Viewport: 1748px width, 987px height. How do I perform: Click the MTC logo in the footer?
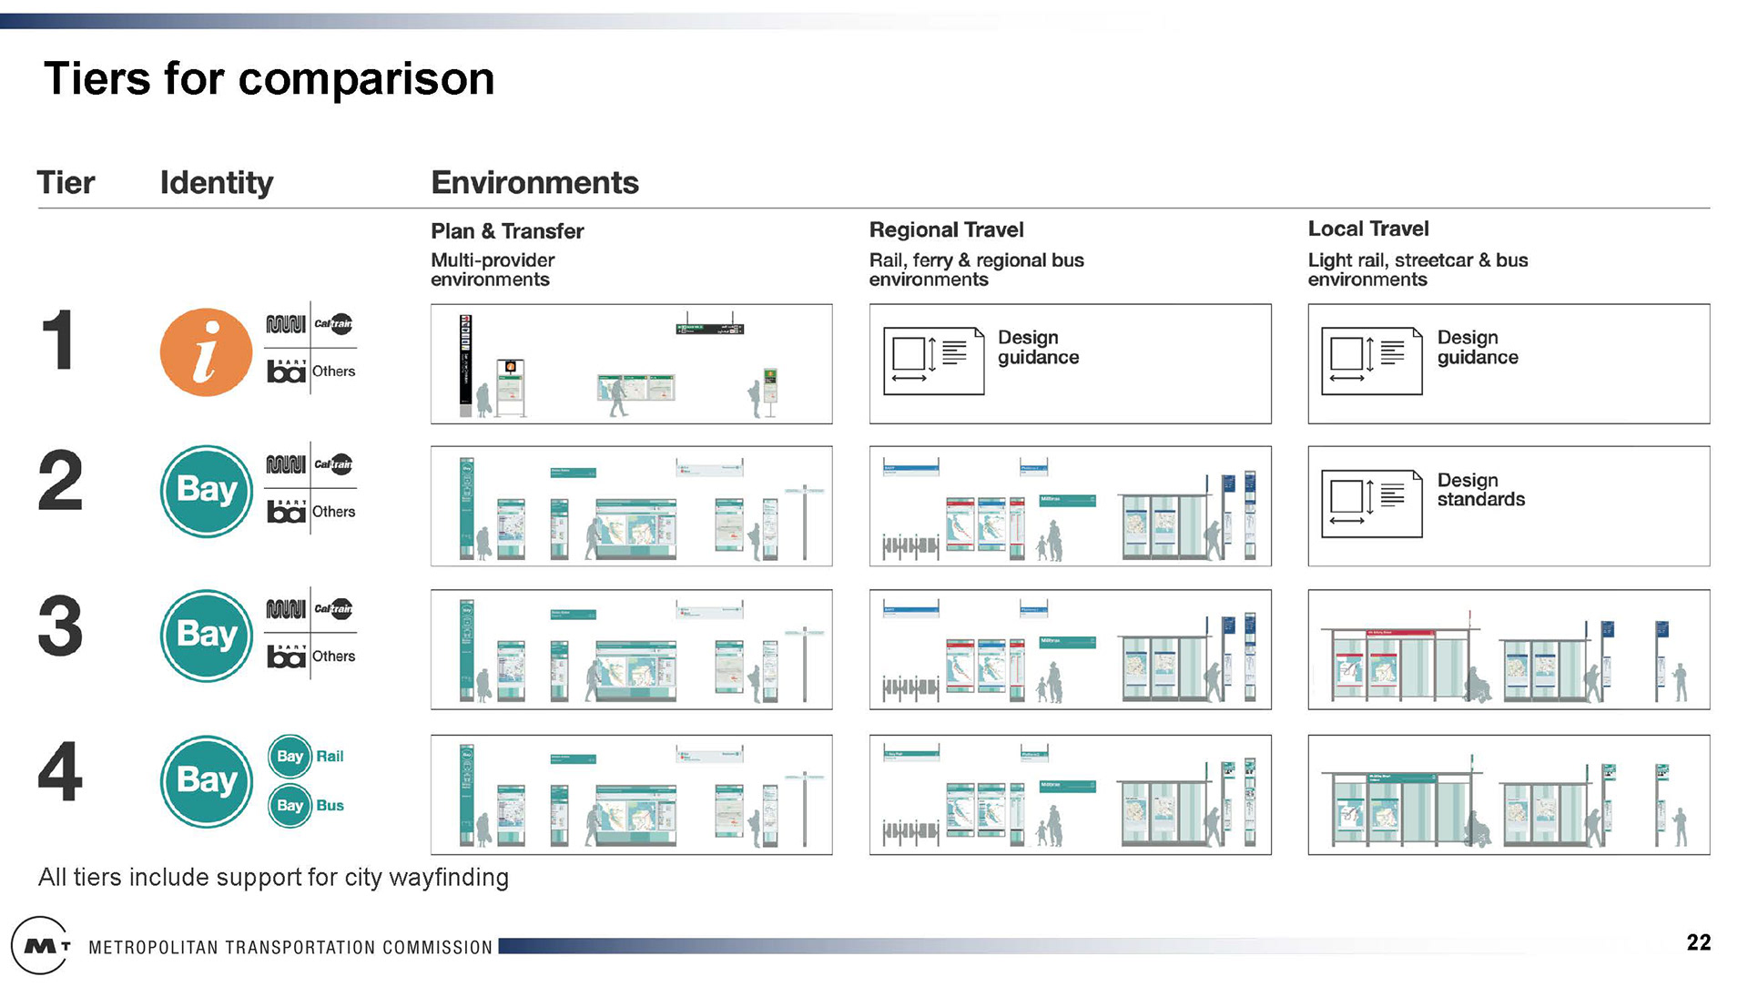tap(39, 946)
